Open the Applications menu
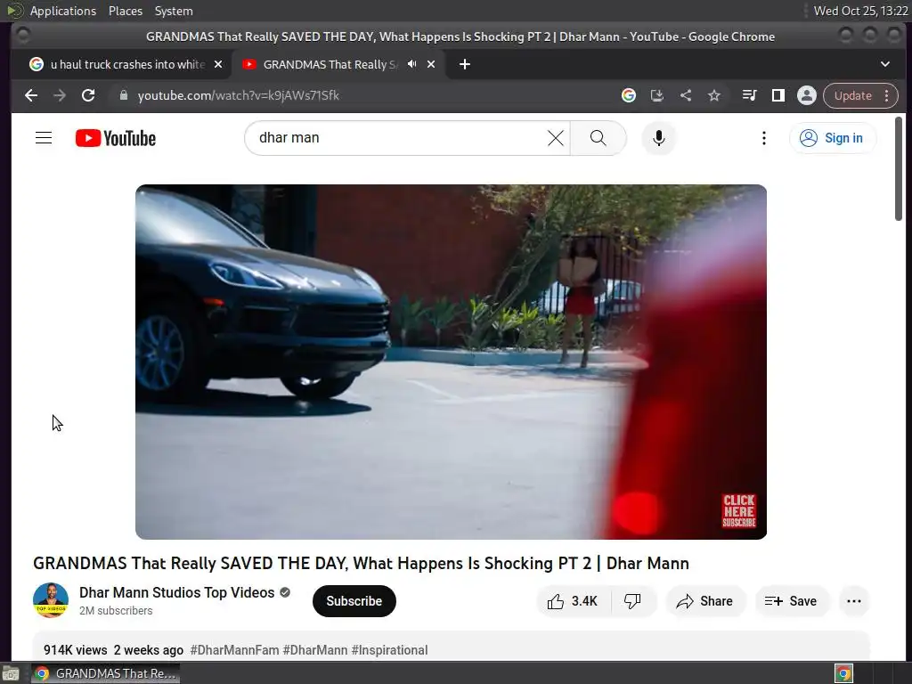912x684 pixels. pyautogui.click(x=63, y=11)
